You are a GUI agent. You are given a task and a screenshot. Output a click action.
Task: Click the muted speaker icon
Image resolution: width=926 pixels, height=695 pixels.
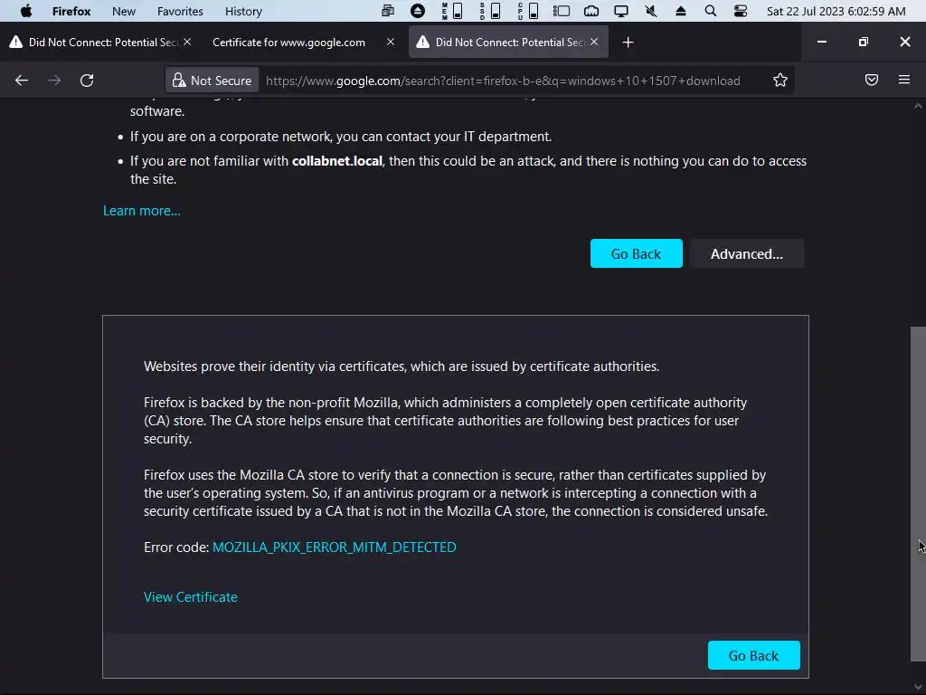651,11
